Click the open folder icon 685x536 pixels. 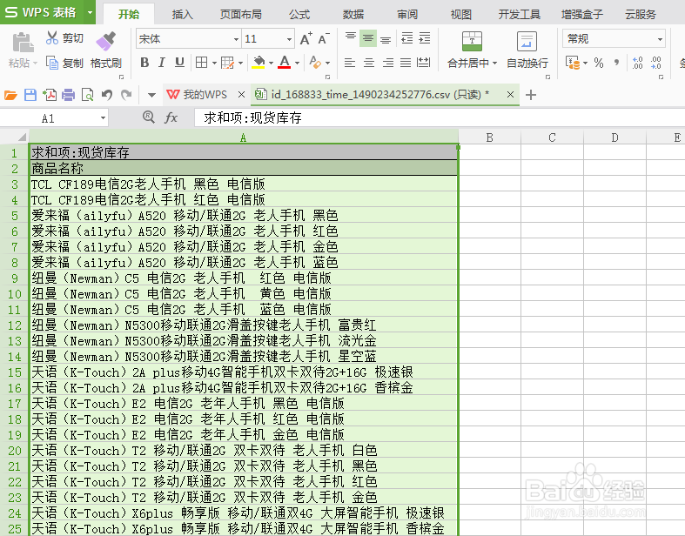tap(10, 95)
